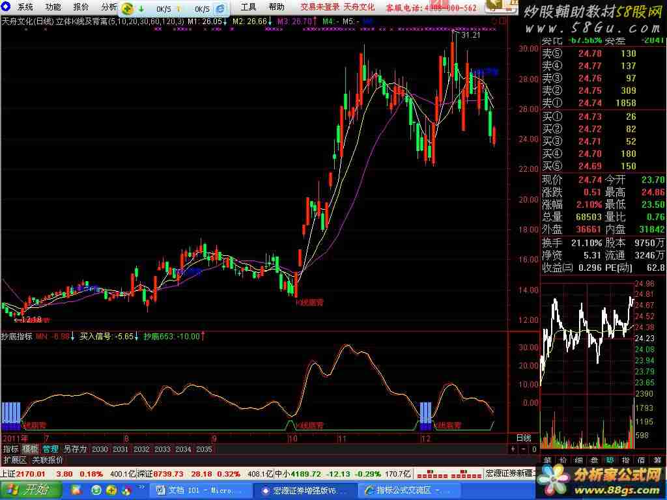Click the small square icon at chart top-right corner
667x500 pixels.
[x=504, y=21]
